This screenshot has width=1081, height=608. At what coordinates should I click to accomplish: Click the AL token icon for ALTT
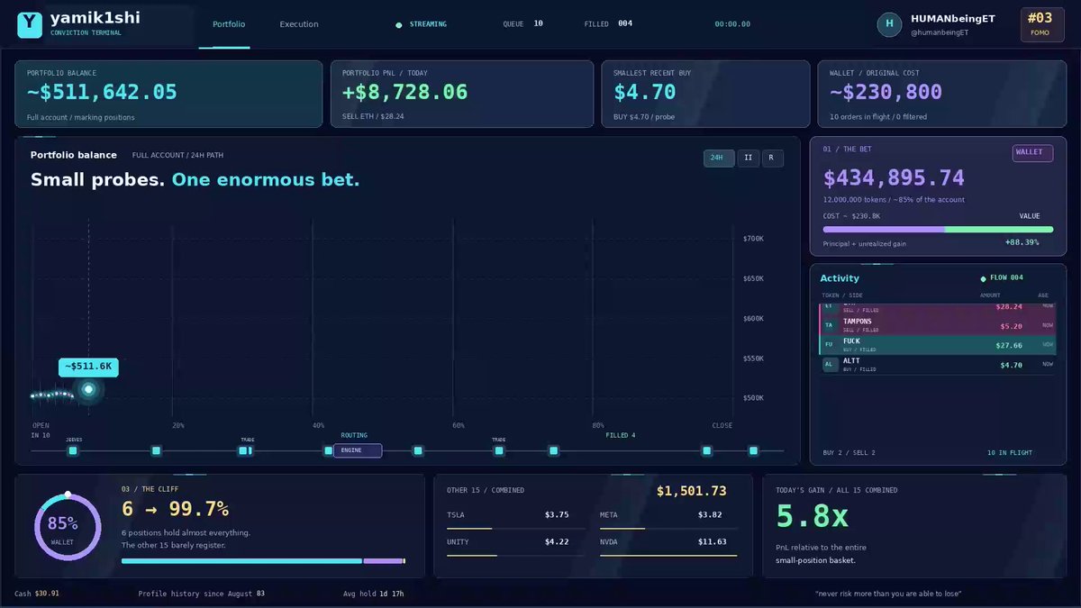(x=830, y=365)
